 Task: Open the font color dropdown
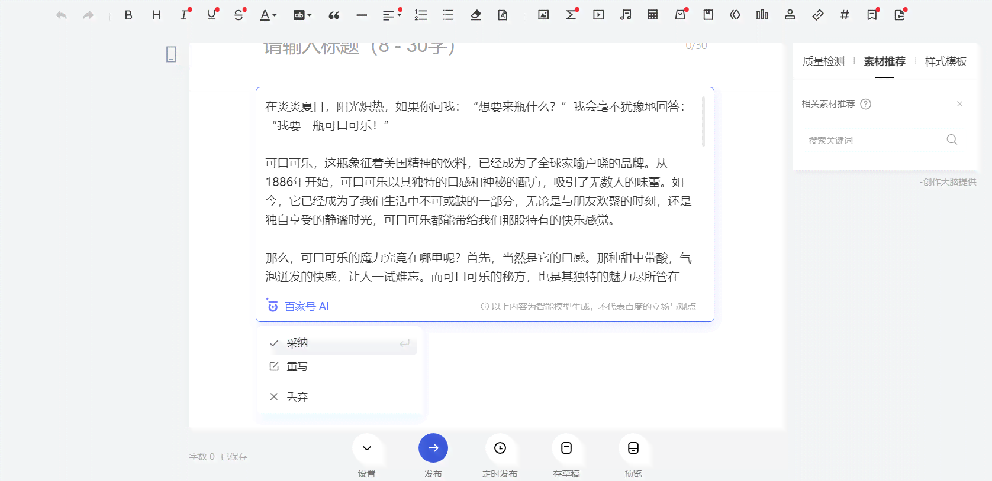pos(268,15)
